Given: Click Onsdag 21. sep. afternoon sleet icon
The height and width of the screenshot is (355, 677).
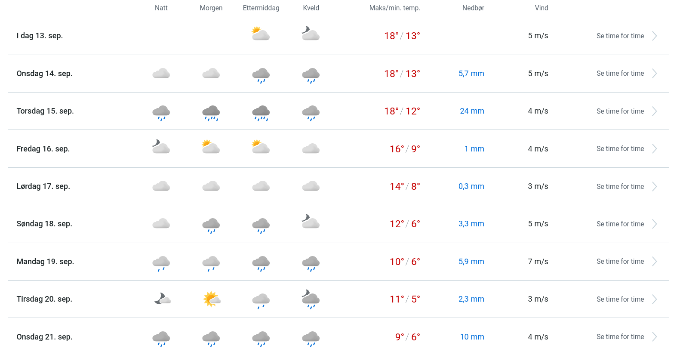Looking at the screenshot, I should (x=261, y=339).
